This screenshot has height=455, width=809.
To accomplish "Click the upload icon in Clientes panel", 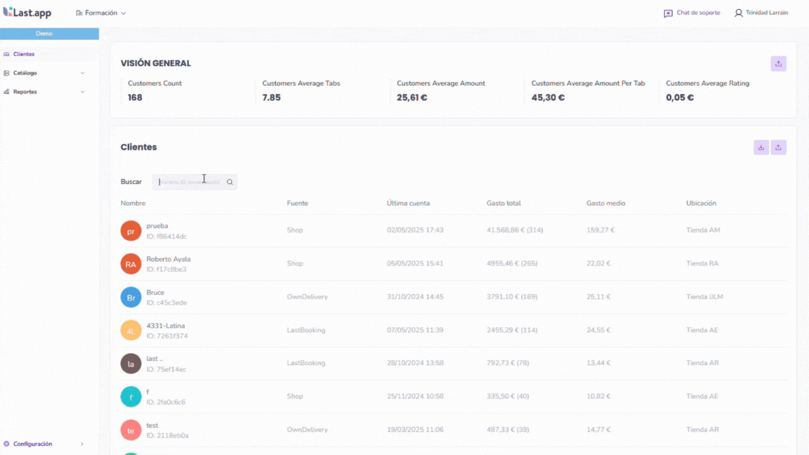I will click(778, 147).
